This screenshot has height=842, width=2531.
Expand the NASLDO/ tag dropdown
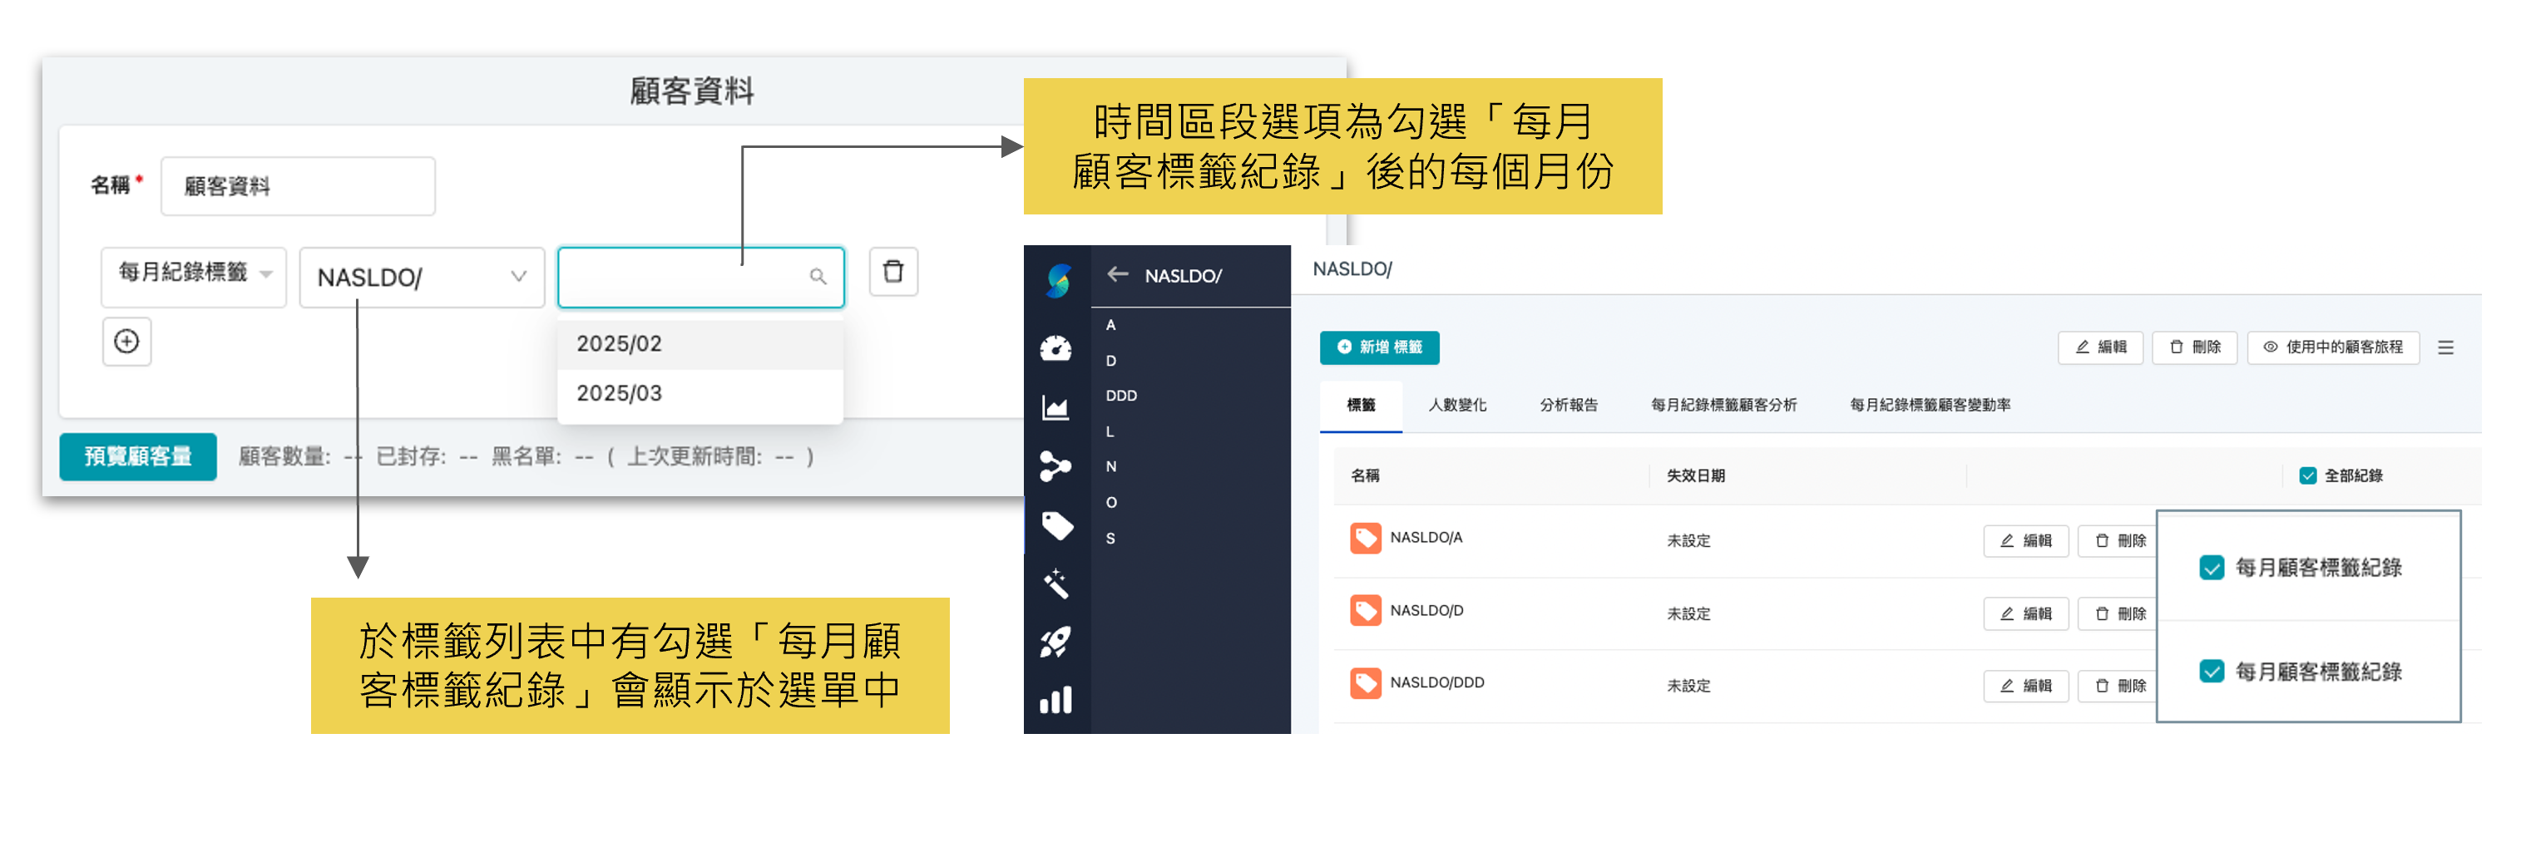[x=421, y=277]
